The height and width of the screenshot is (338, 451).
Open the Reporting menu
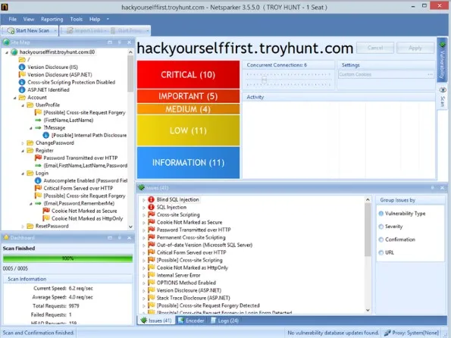[52, 19]
